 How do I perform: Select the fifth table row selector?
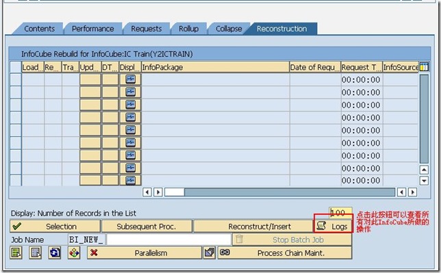tap(16, 130)
